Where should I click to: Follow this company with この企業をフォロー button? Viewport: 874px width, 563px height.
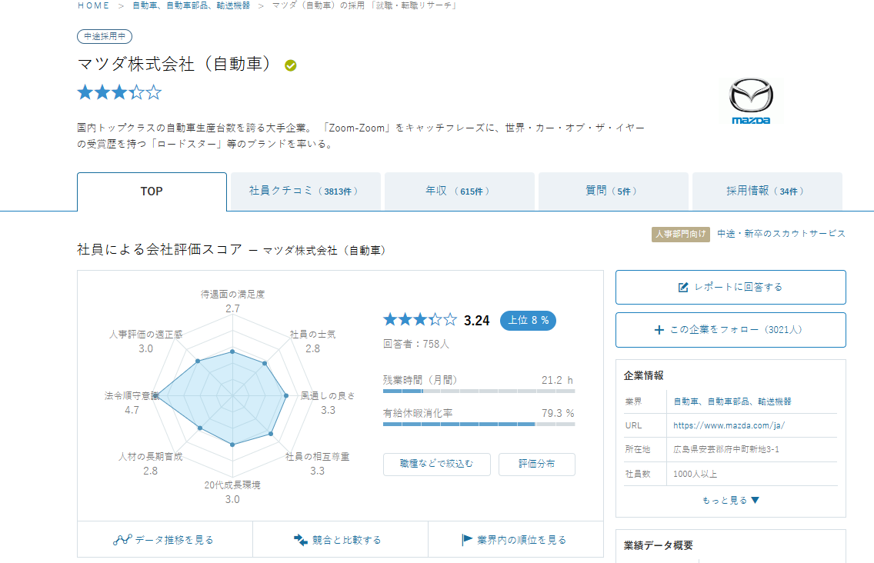[731, 330]
